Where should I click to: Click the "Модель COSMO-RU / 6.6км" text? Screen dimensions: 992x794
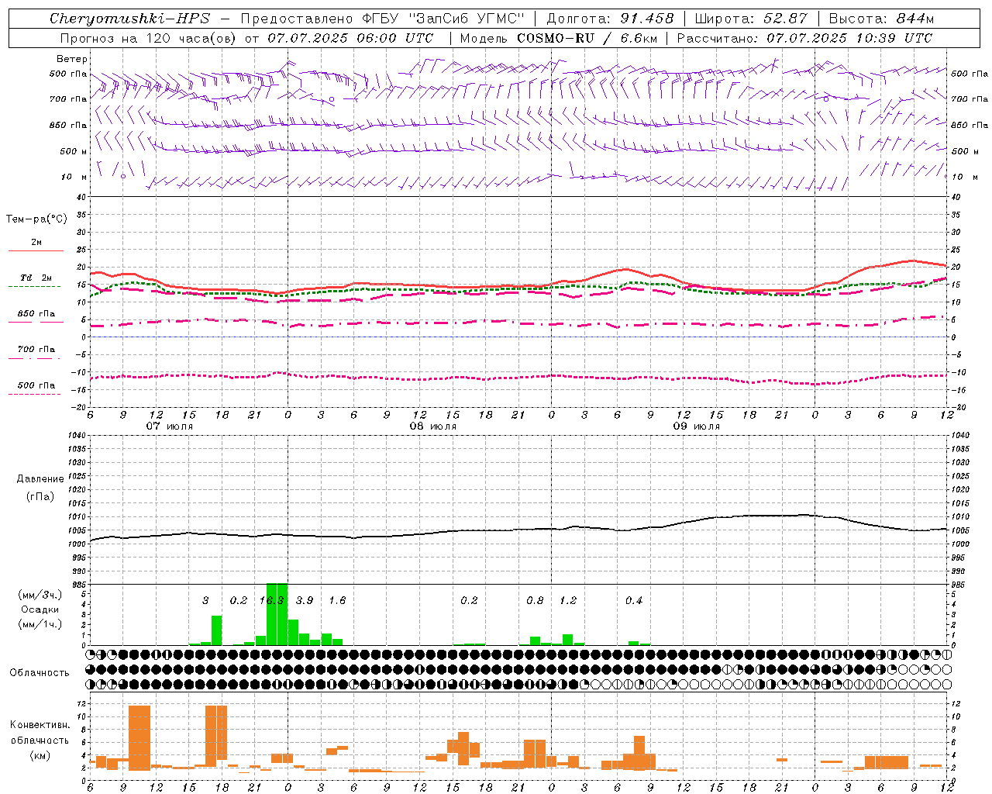tap(559, 38)
